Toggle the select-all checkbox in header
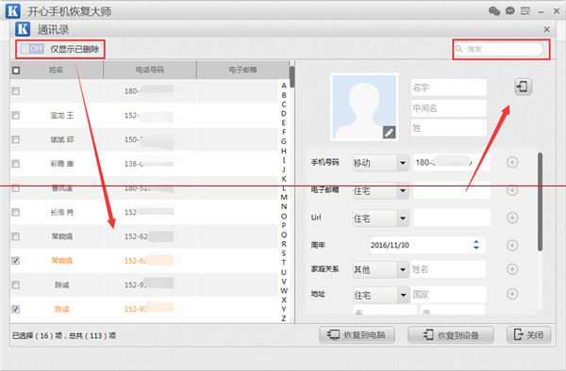This screenshot has height=371, width=566. (x=16, y=71)
